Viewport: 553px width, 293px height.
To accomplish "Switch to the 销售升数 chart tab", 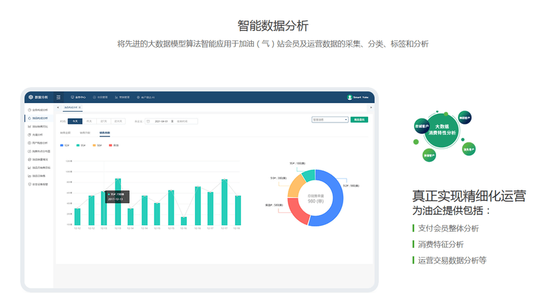I will (x=85, y=133).
